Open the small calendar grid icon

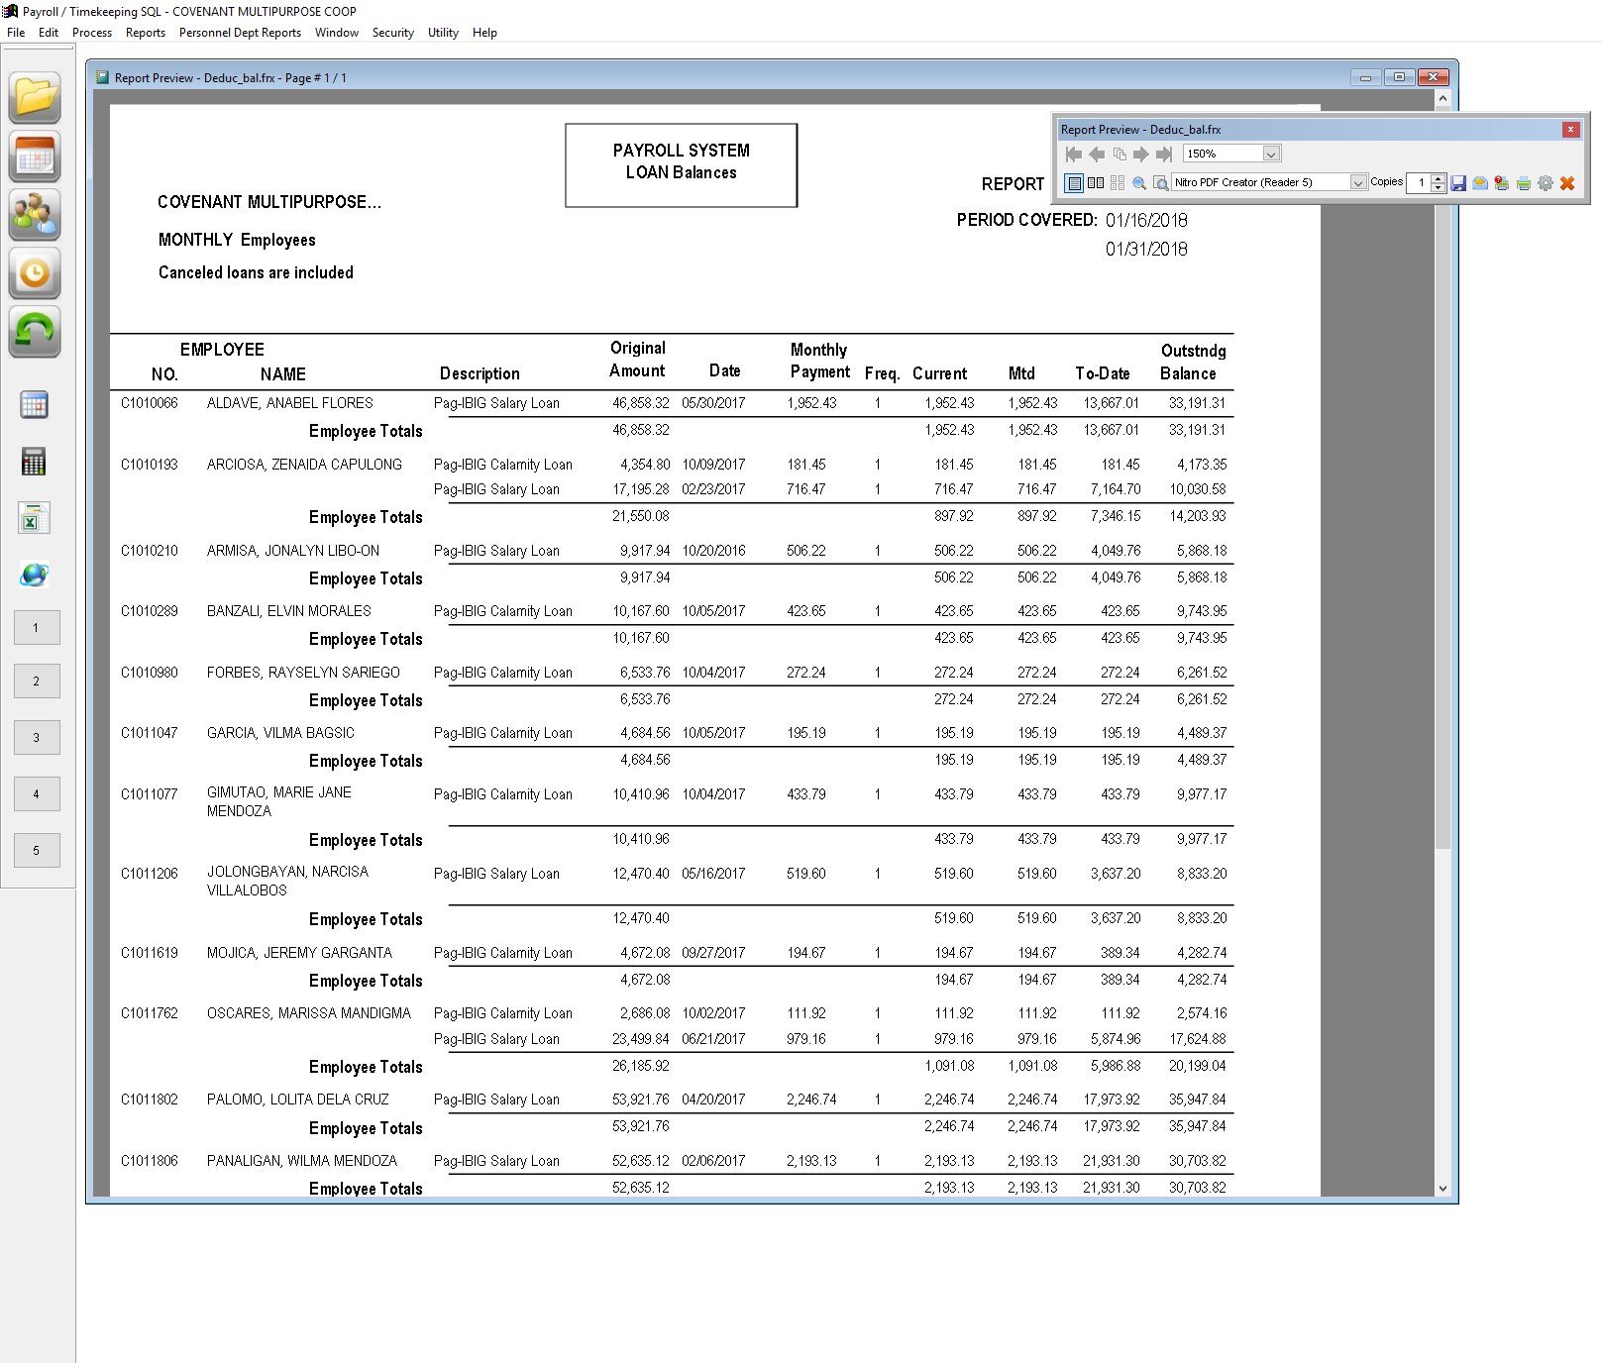[35, 404]
